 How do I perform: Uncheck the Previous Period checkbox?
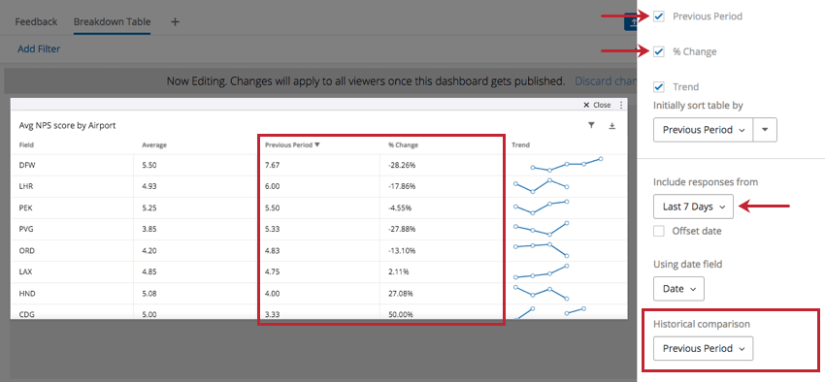point(659,16)
